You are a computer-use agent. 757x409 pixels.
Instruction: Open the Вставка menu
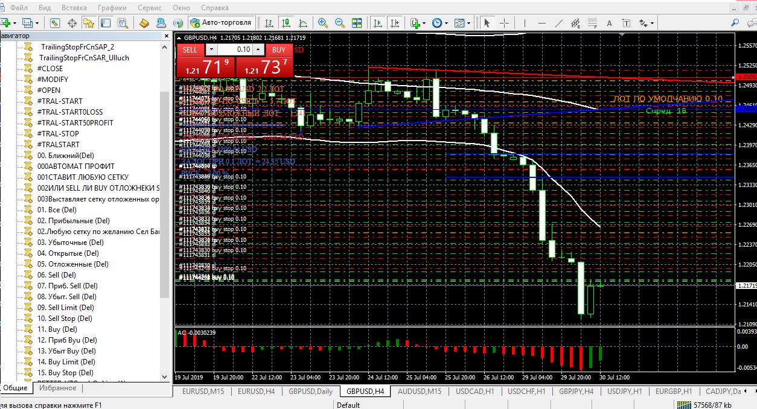74,8
